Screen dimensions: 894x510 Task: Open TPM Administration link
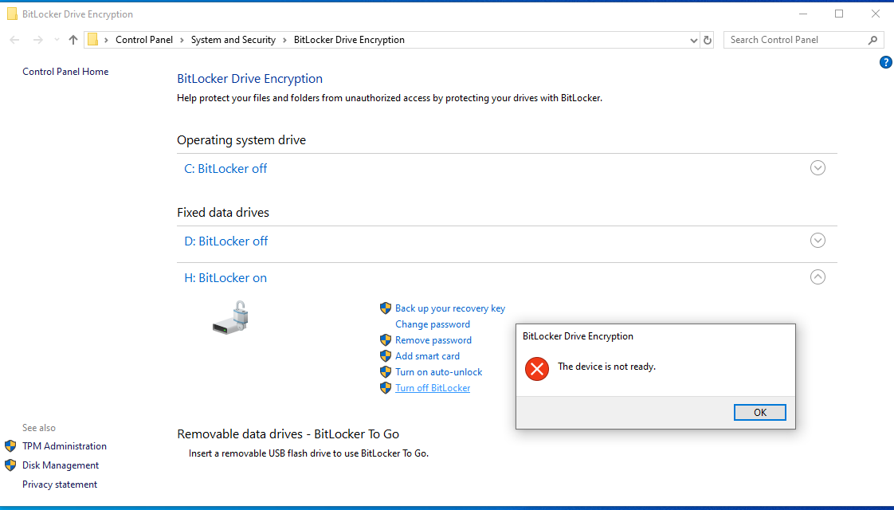pos(65,446)
